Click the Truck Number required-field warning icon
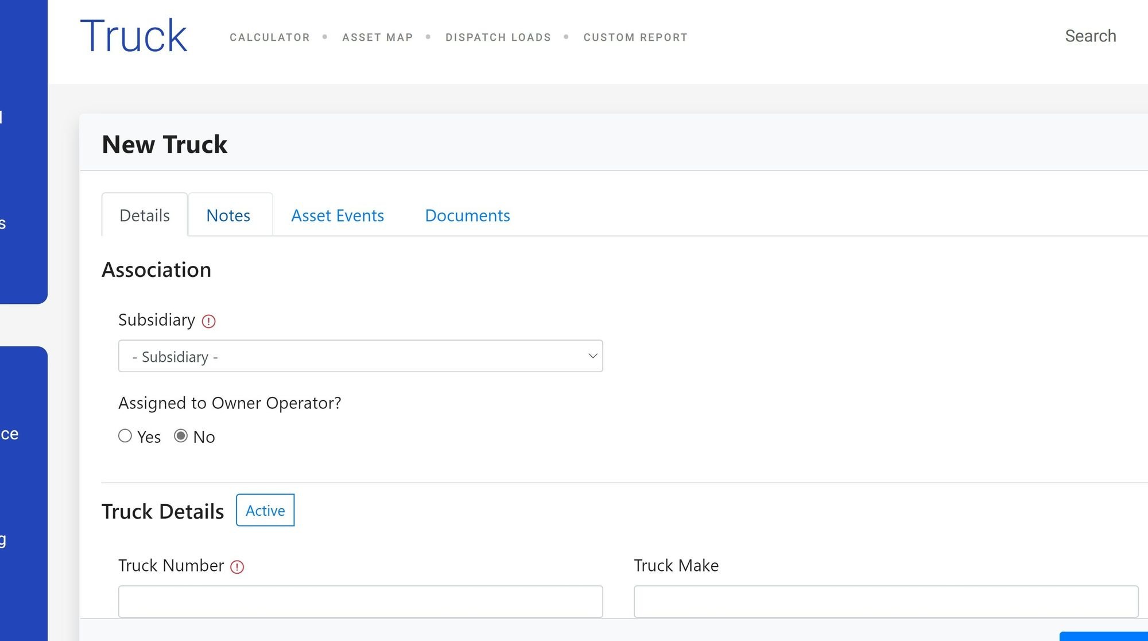1148x641 pixels. [x=237, y=567]
